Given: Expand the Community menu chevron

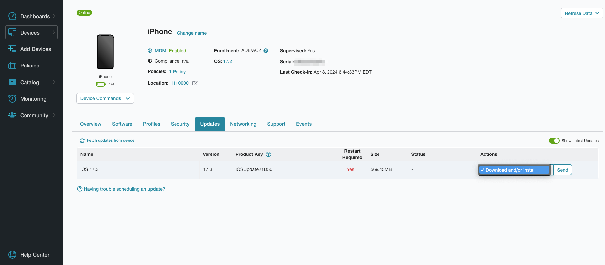Looking at the screenshot, I should click(x=54, y=115).
